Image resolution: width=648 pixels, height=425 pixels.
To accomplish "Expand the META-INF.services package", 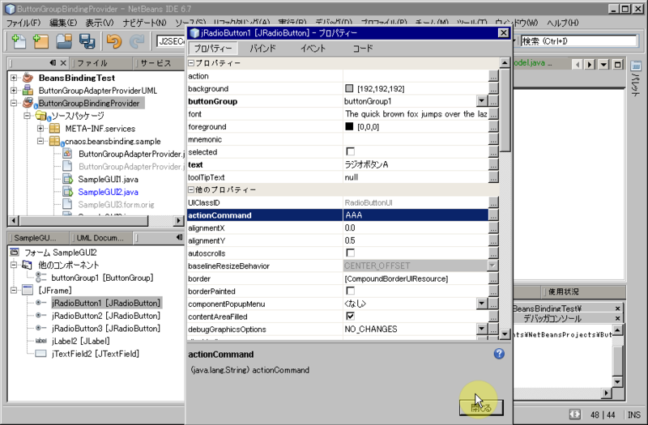I will point(40,129).
